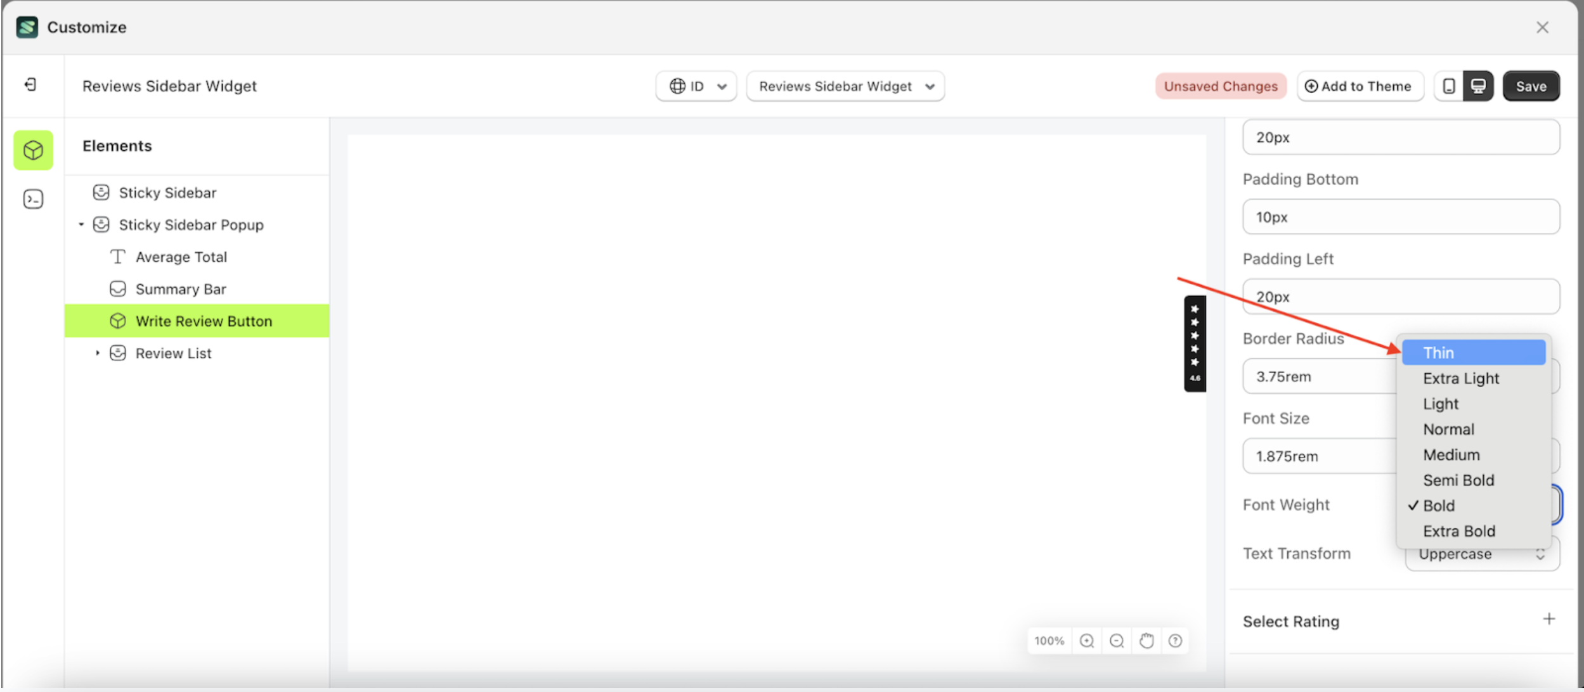Select the pan hand tool icon
Viewport: 1584px width, 692px height.
coord(1146,641)
